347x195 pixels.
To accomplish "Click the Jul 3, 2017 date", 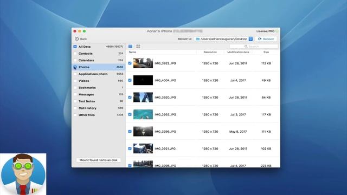I will pos(238,114).
